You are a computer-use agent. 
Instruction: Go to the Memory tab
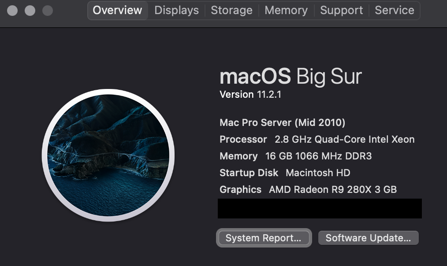click(x=286, y=10)
